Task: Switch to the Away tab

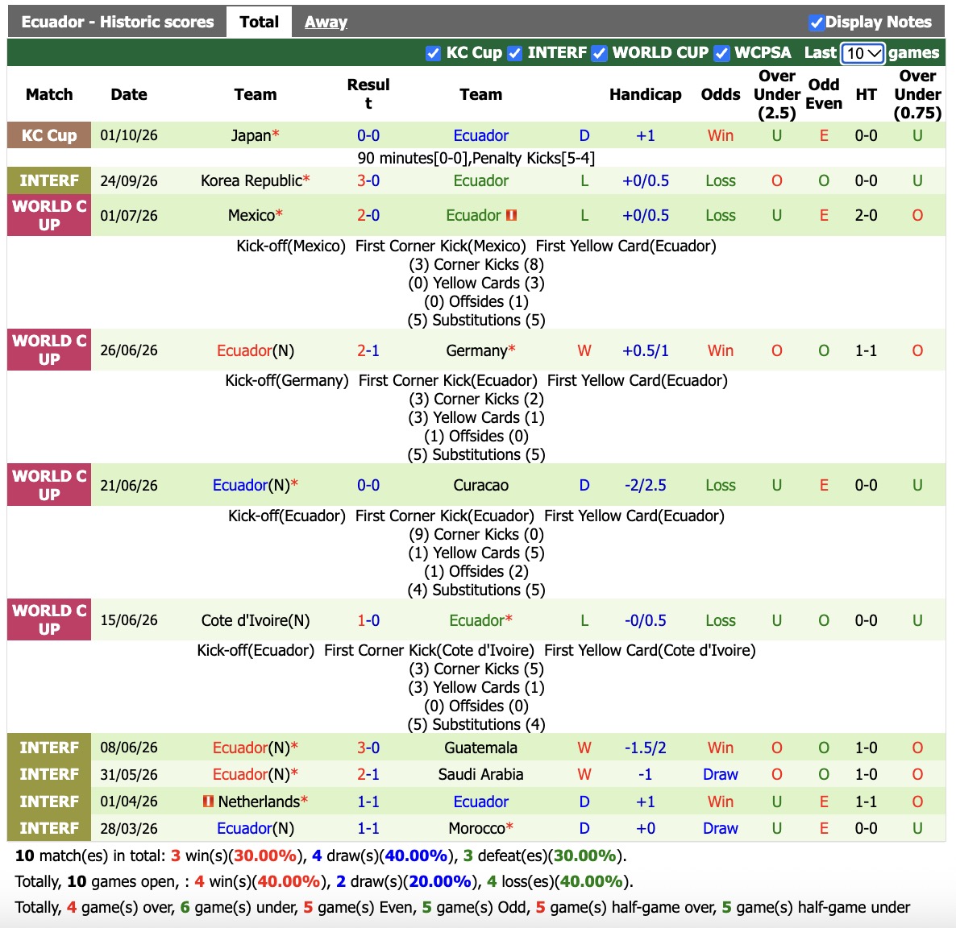Action: tap(326, 22)
